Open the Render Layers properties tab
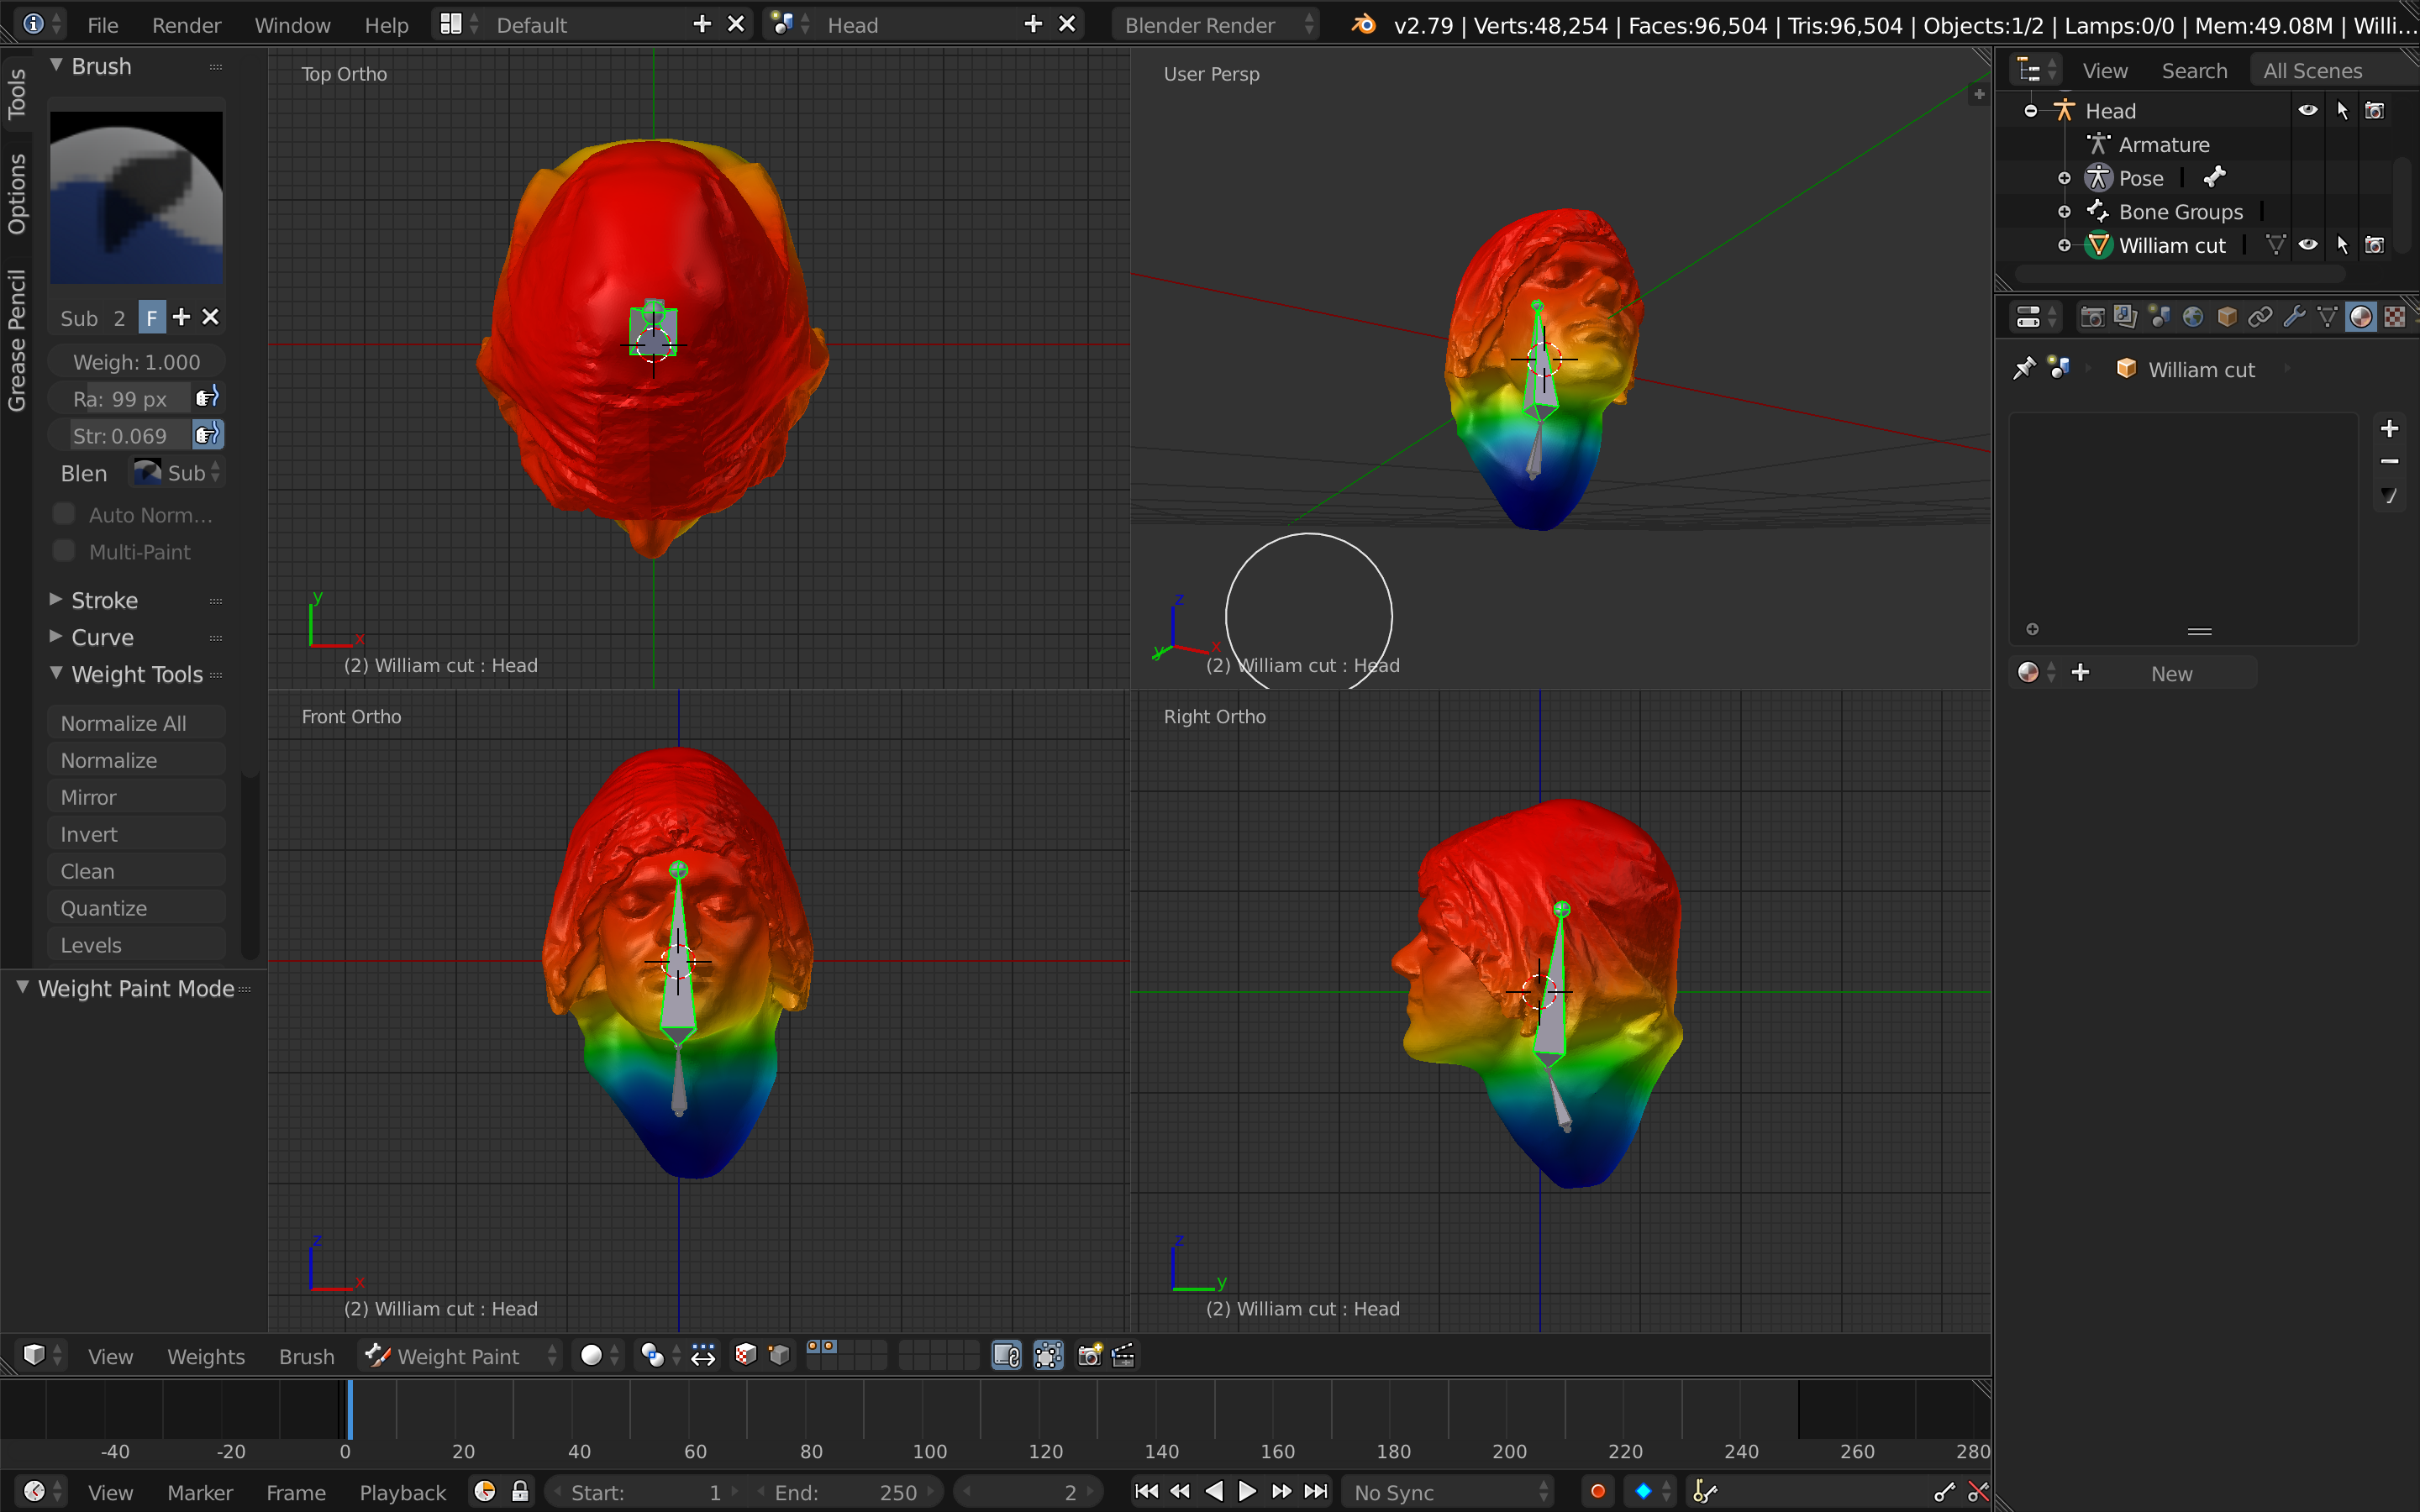 (2125, 317)
